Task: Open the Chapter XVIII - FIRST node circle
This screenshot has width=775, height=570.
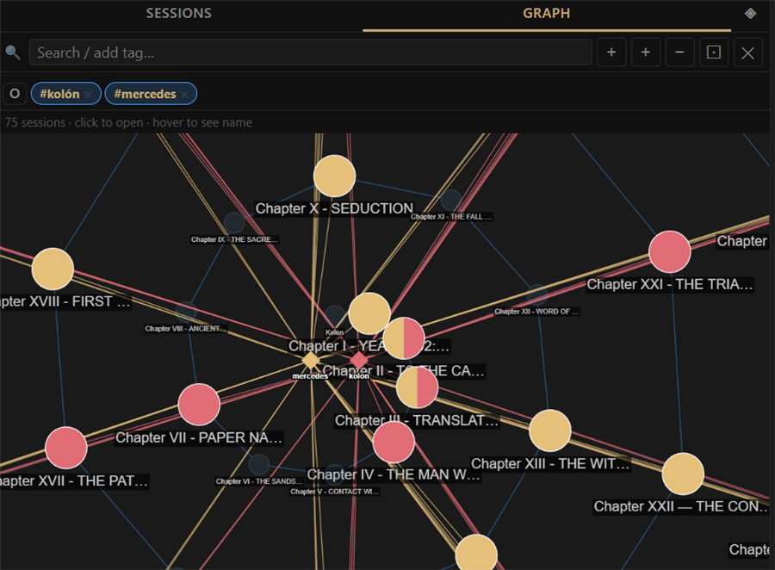Action: click(x=53, y=269)
